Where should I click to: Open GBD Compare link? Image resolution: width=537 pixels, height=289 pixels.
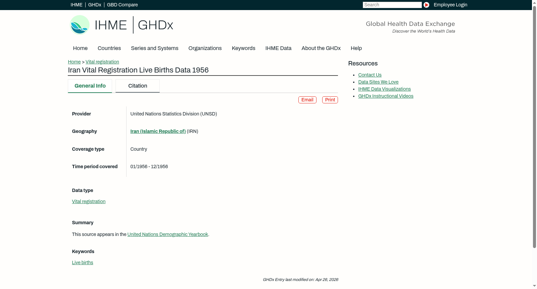click(x=122, y=5)
